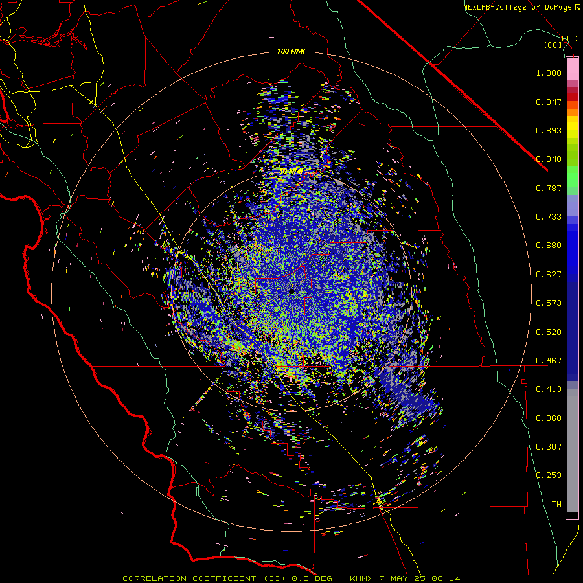Select the red segment of the color bar
583x583 pixels.
point(572,97)
